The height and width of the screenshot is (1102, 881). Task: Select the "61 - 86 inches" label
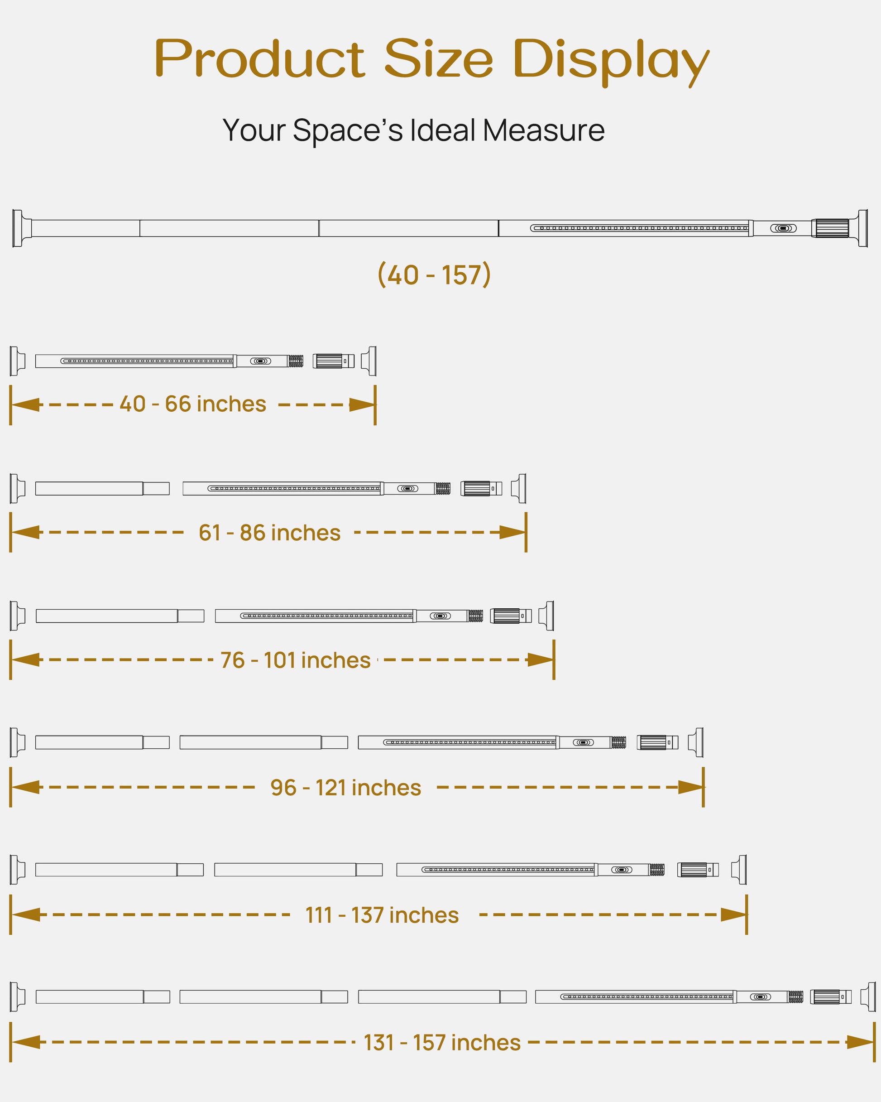(269, 533)
